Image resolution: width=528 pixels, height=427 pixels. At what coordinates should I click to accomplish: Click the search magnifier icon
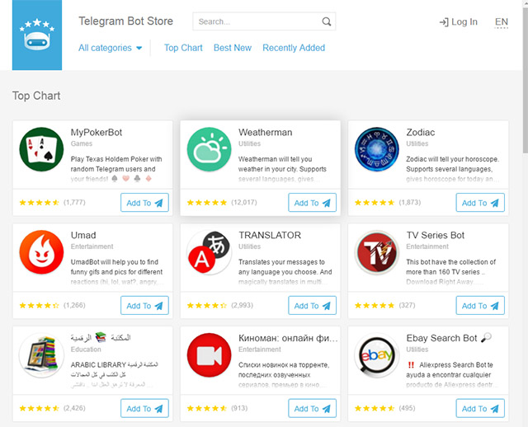pyautogui.click(x=327, y=21)
